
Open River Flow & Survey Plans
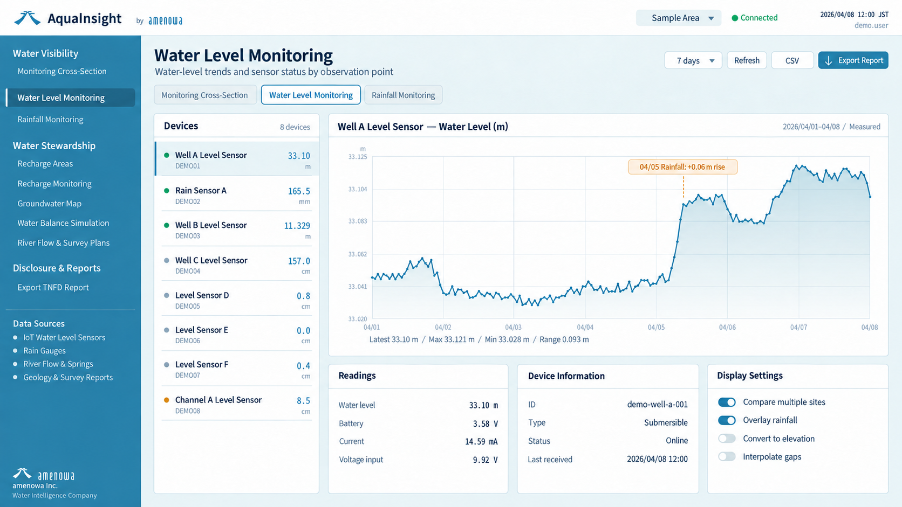(64, 243)
